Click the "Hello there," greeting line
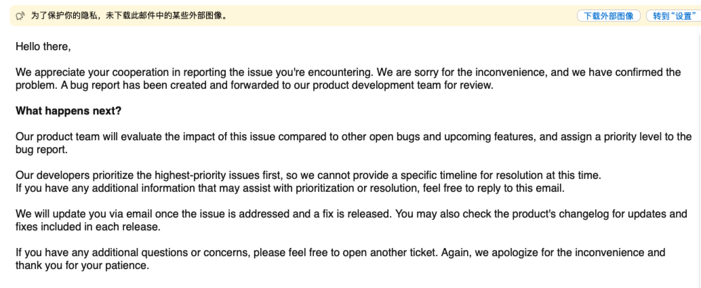701x288 pixels. [43, 46]
